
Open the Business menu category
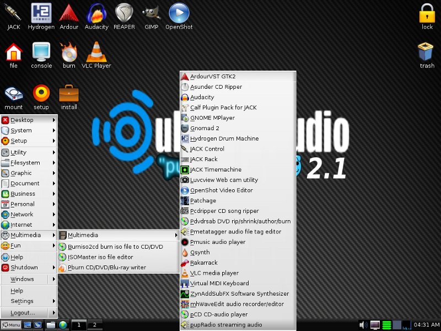[29, 194]
